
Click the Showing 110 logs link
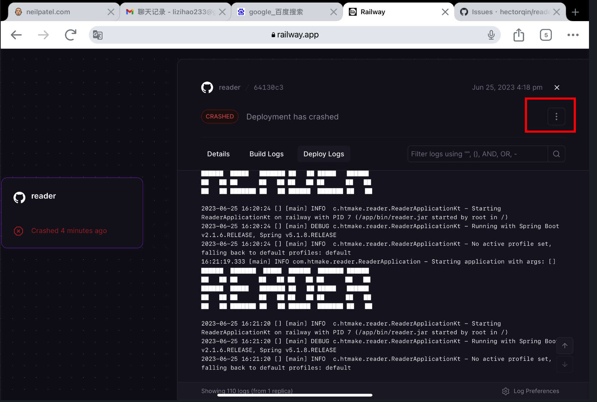click(x=247, y=391)
